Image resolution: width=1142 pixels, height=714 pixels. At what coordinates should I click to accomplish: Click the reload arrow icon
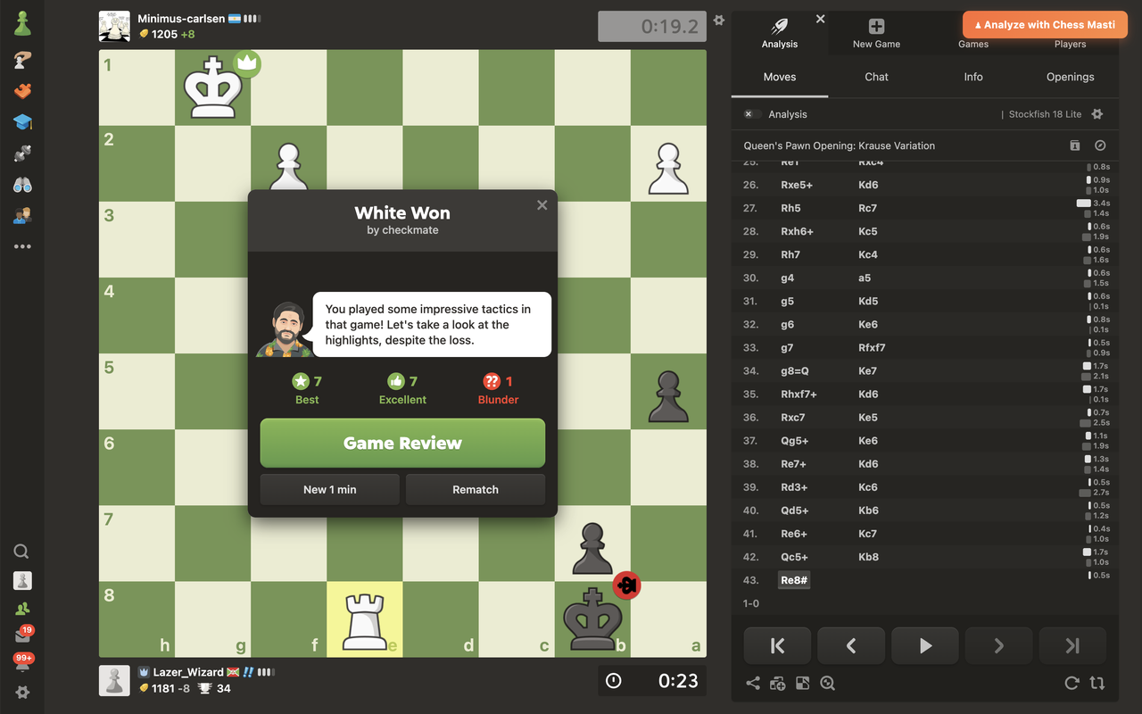click(1072, 683)
